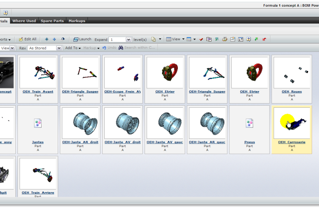
Task: Switch to the Spare Parts tab
Action: pyautogui.click(x=52, y=21)
